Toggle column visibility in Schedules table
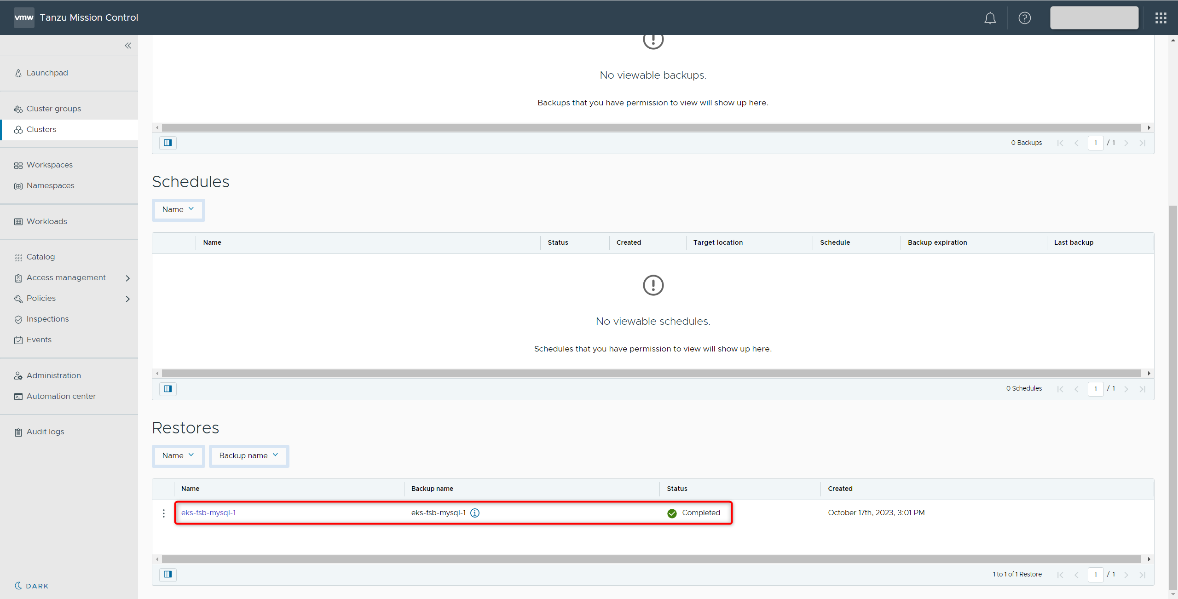Image resolution: width=1178 pixels, height=599 pixels. 168,389
